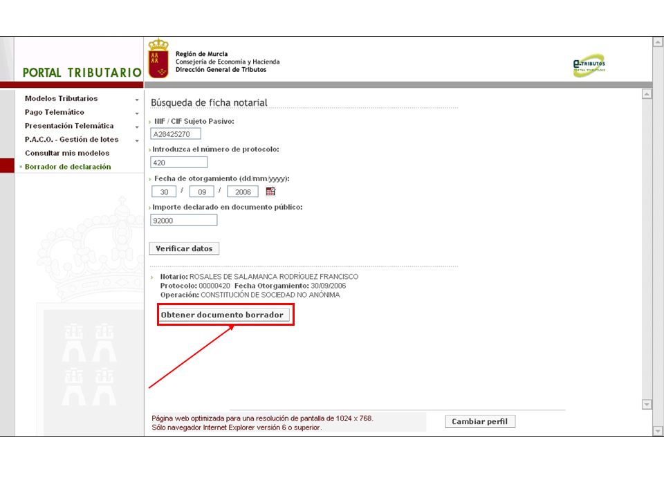Open Presentación Telemática menu item
Viewport: 664px width, 498px height.
point(69,126)
